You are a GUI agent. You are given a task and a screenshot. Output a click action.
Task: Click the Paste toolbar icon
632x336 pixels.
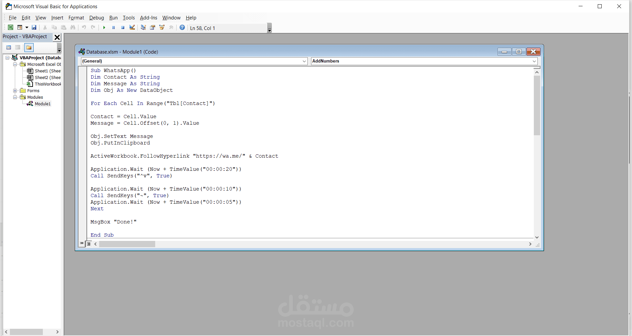(64, 28)
